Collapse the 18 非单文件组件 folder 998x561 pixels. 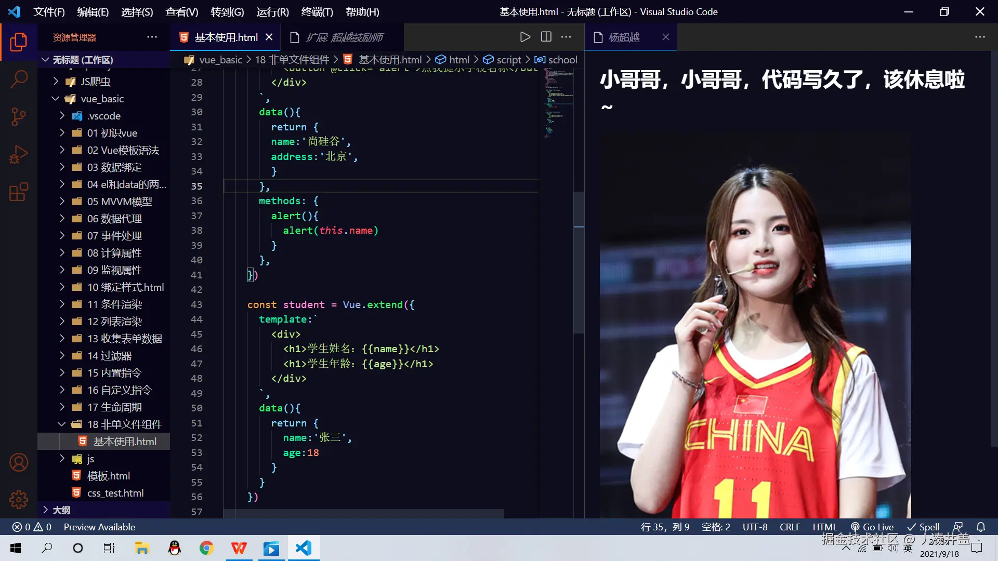tap(61, 424)
